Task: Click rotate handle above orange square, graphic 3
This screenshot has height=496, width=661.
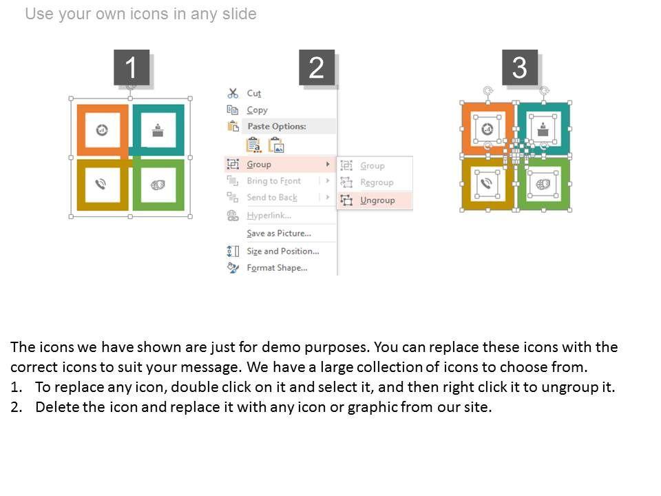Action: point(487,91)
